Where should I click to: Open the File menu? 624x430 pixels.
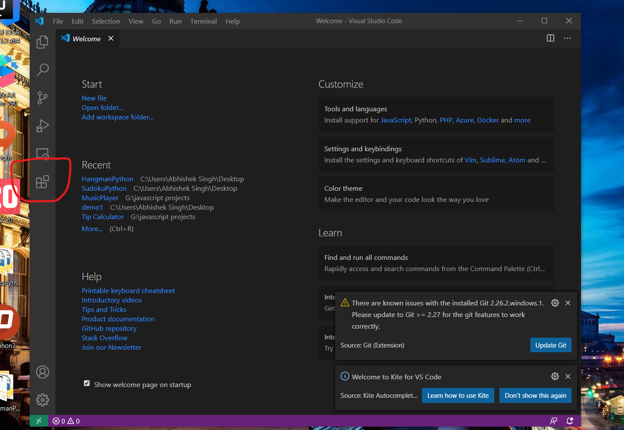click(x=58, y=21)
